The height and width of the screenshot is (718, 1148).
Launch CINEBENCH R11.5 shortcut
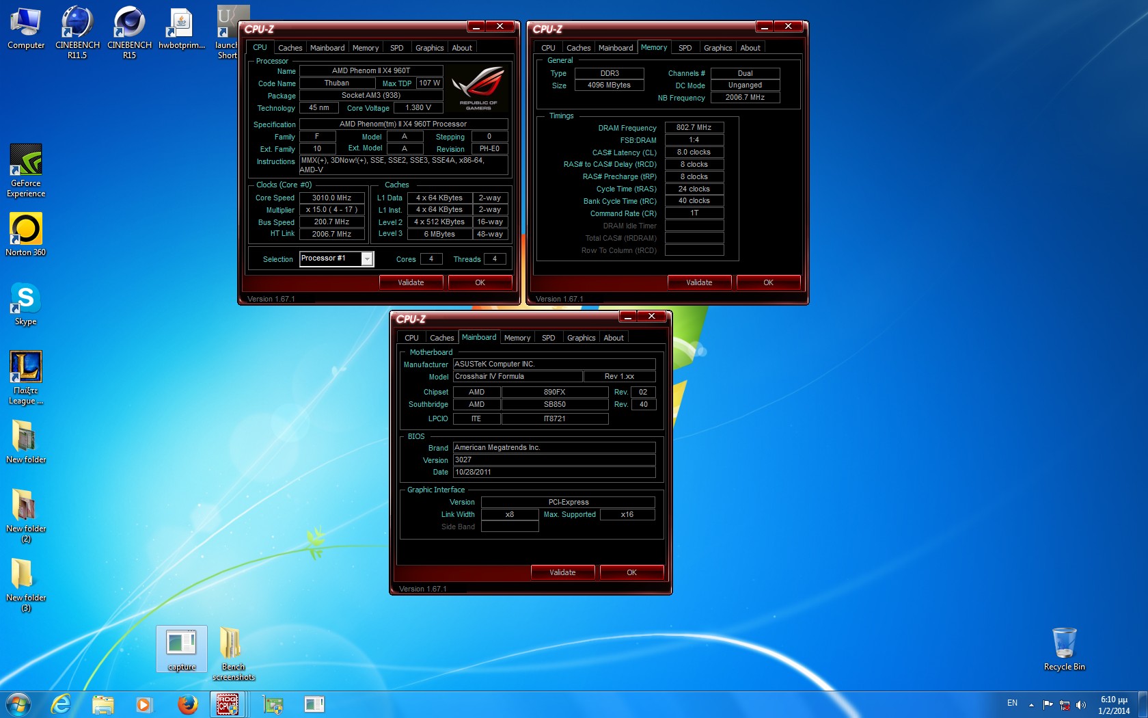(x=77, y=32)
